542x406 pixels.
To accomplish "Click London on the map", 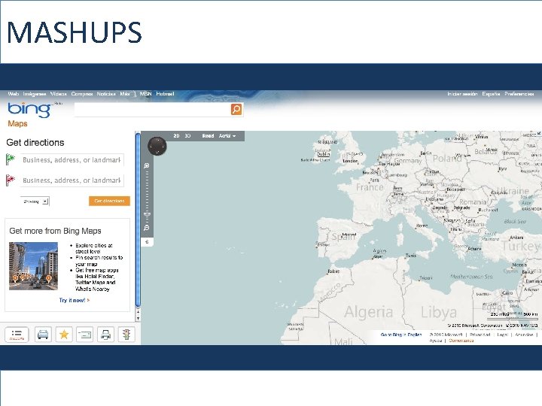I will 350,161.
